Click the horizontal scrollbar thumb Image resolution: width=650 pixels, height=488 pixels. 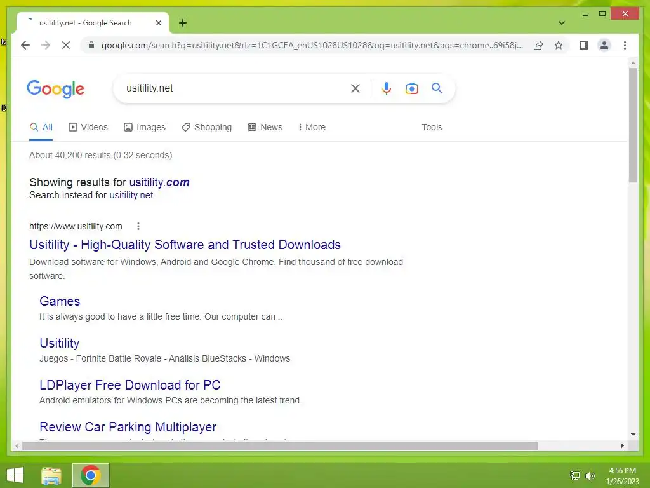(280, 445)
